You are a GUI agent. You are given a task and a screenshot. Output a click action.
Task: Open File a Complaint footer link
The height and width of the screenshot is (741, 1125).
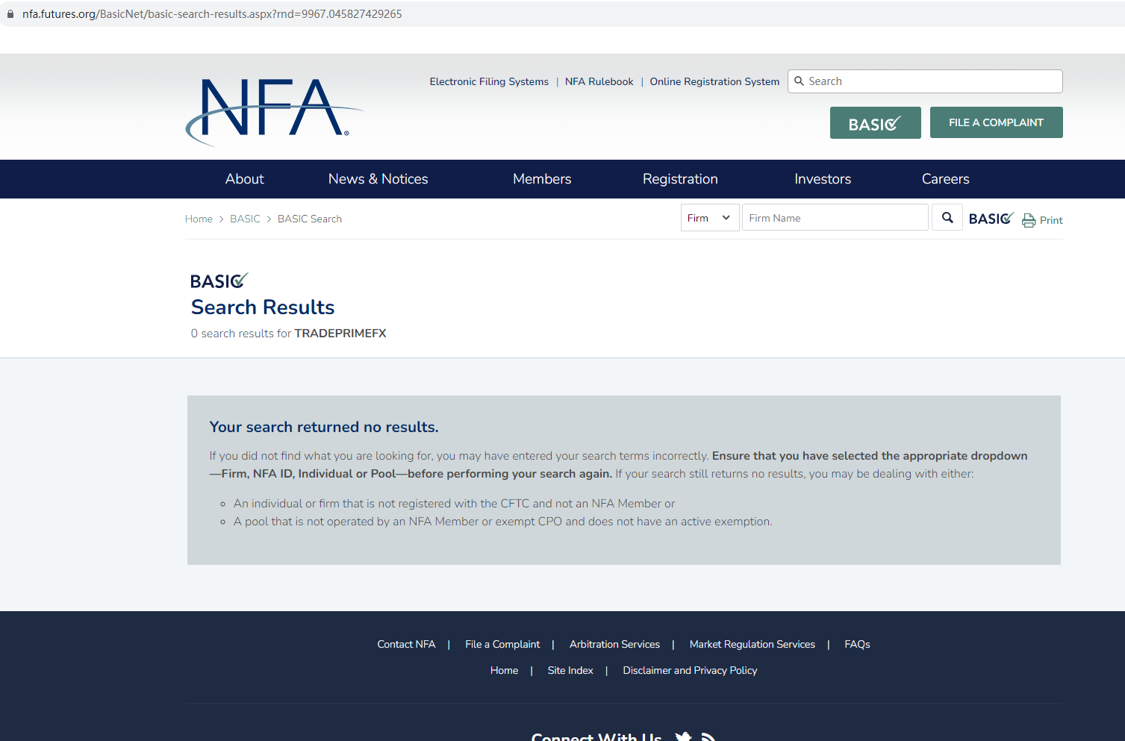point(502,645)
